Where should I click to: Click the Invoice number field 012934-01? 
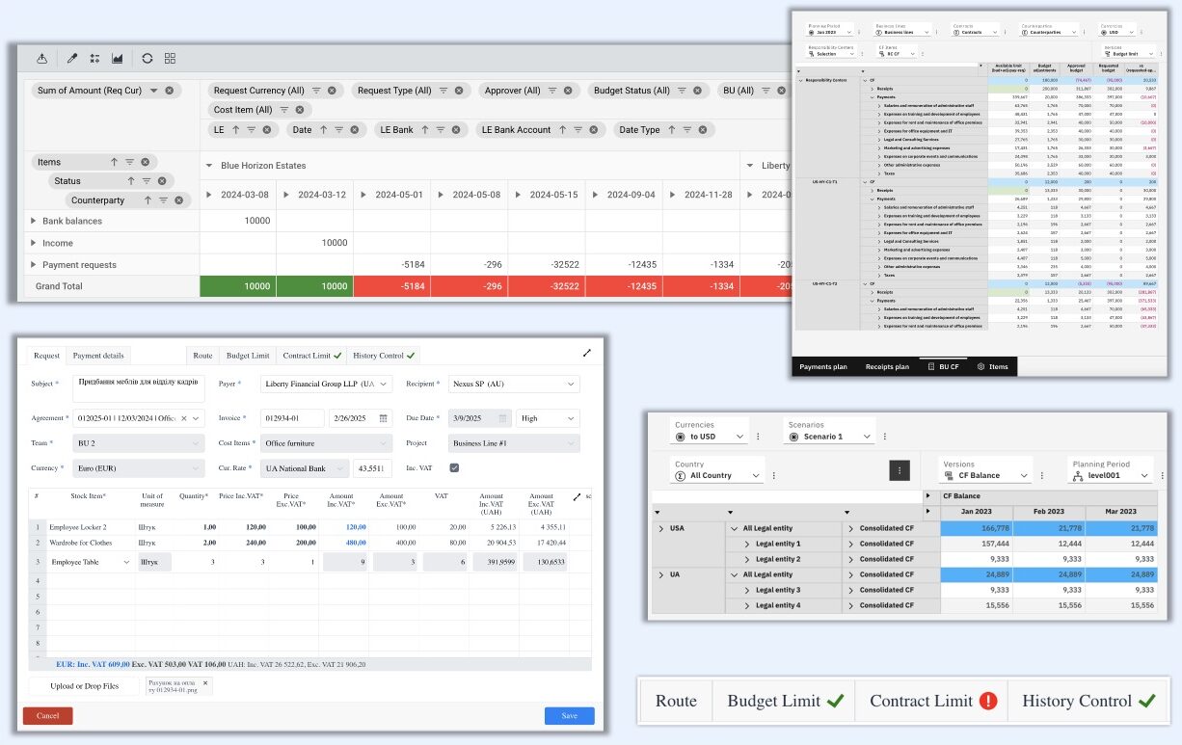[x=292, y=418]
